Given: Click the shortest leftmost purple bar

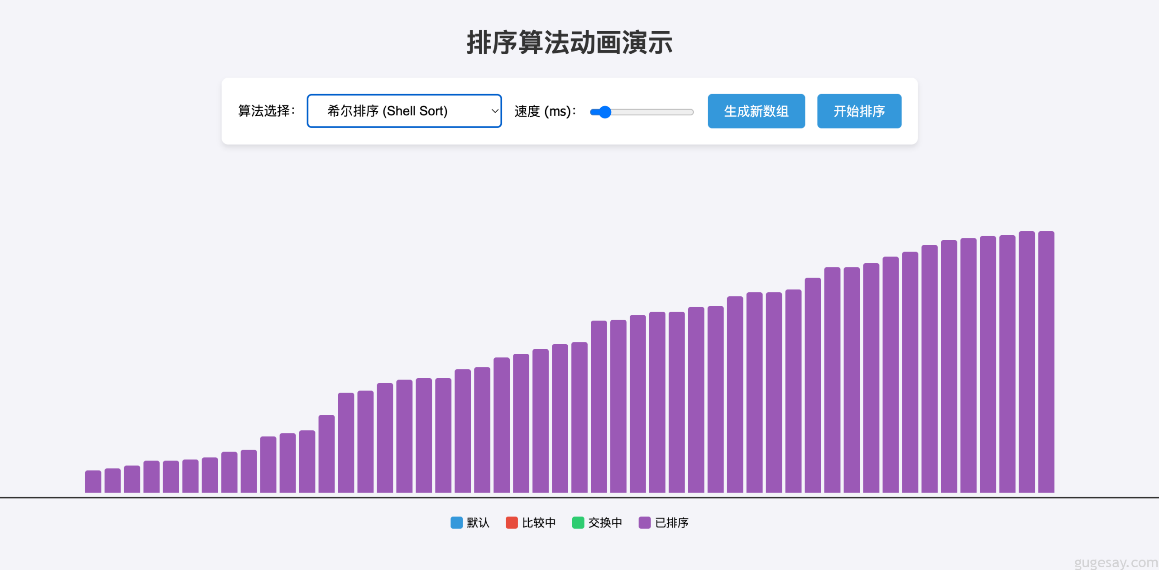Looking at the screenshot, I should (x=93, y=481).
